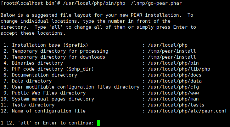Click 'User-modifiable configuration files directory' label
Screen dimensions: 230x127
click(76, 87)
